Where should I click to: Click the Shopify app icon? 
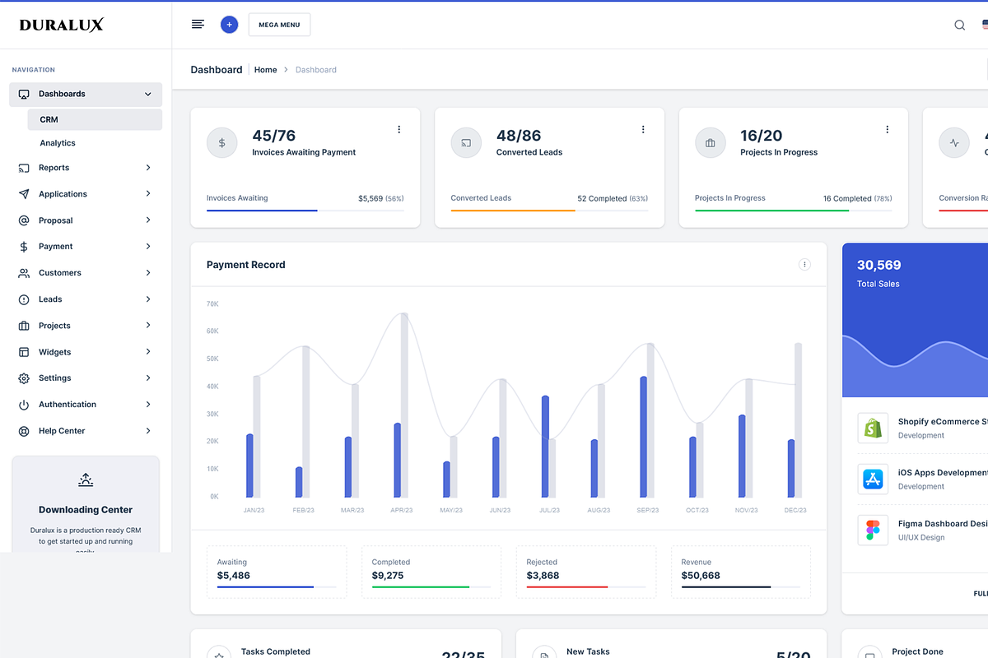[x=873, y=428]
